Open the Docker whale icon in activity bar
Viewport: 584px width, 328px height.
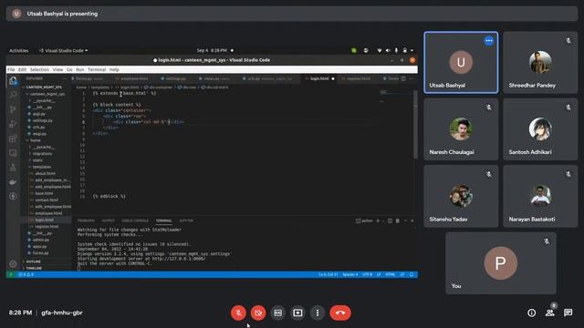click(x=13, y=182)
